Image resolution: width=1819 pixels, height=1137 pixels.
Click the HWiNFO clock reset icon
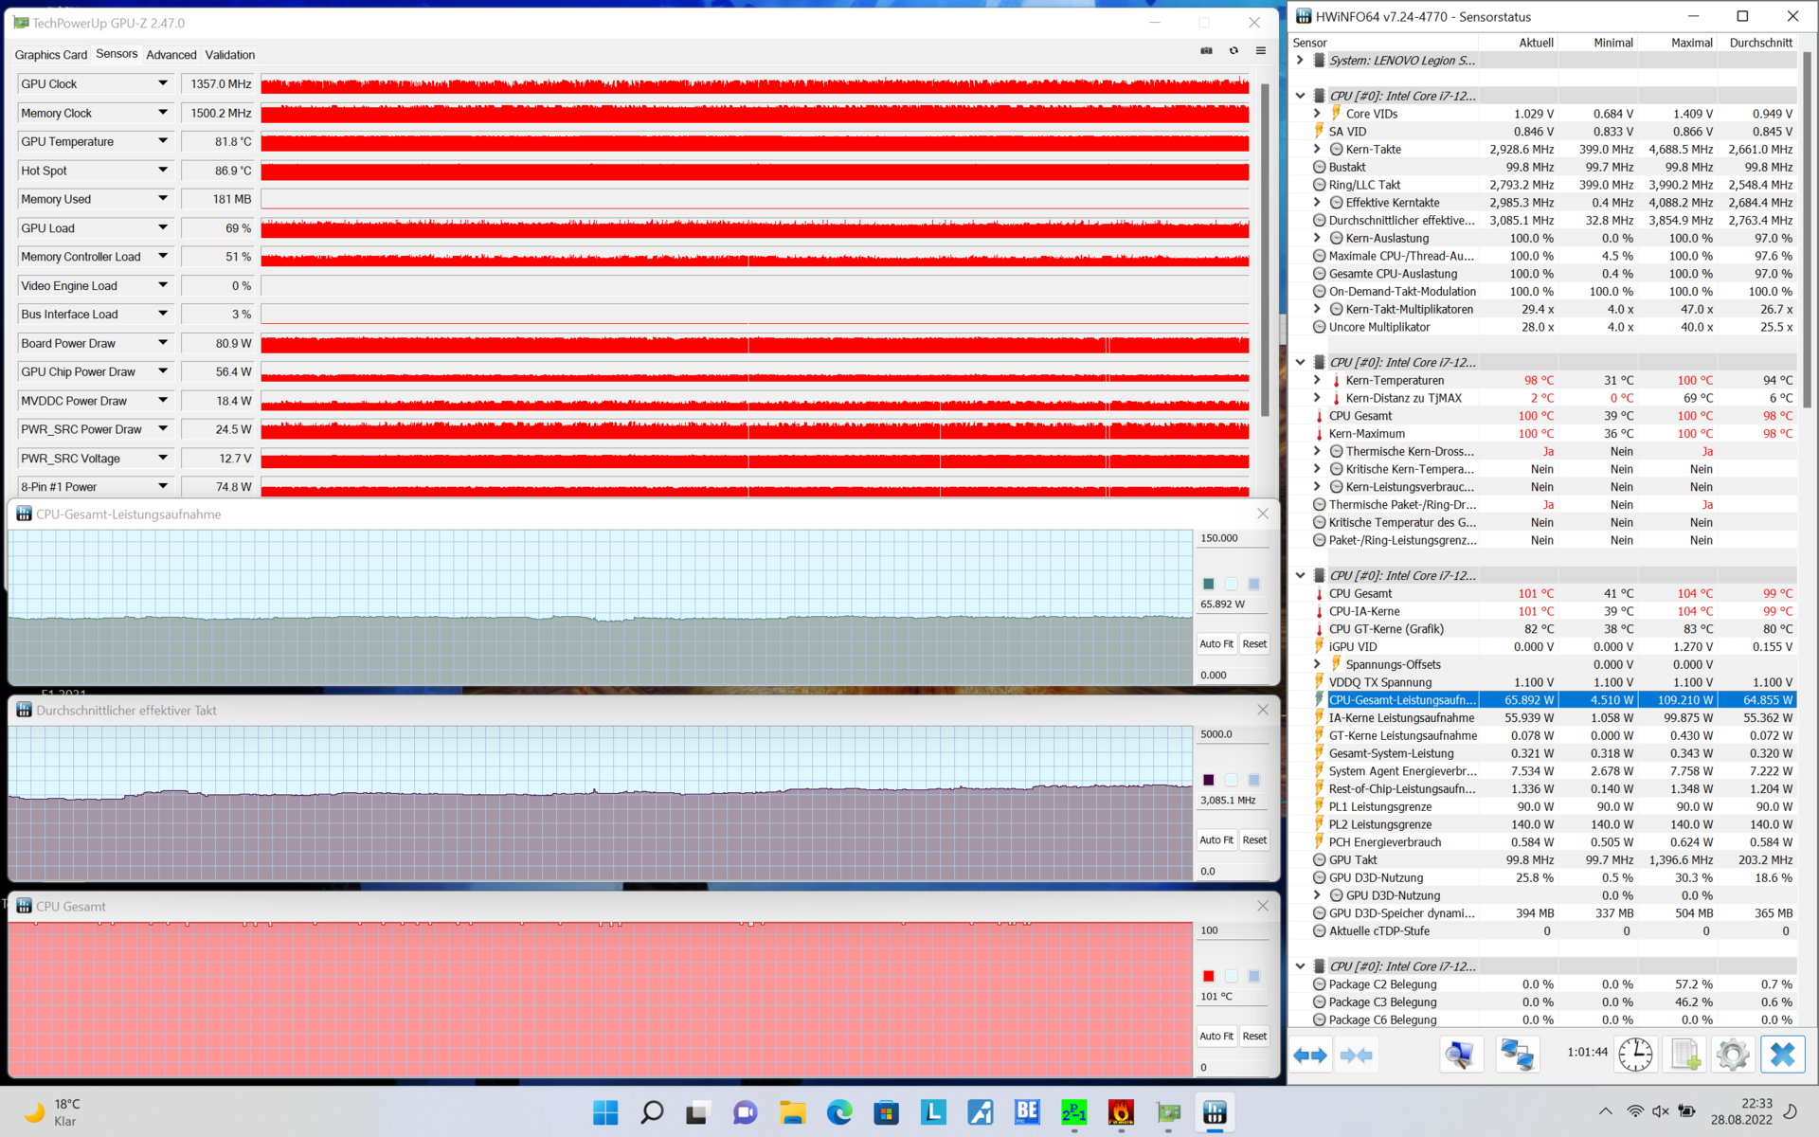(x=1635, y=1055)
